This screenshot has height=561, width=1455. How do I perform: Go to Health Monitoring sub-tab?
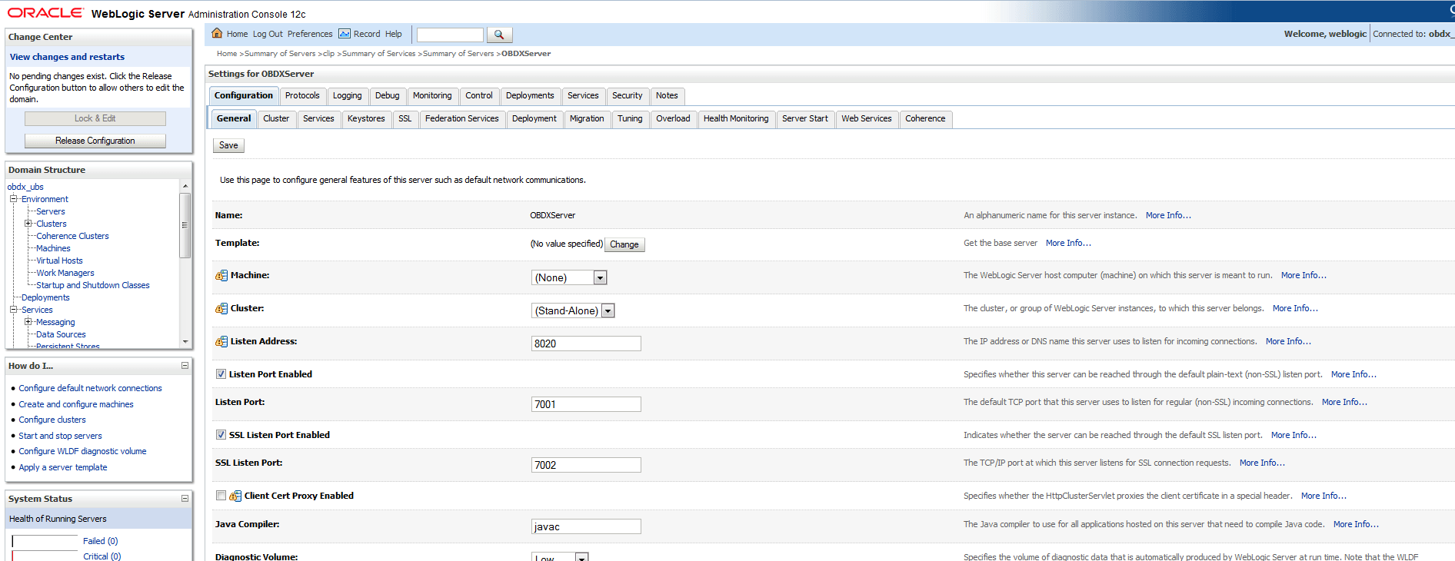(x=736, y=118)
